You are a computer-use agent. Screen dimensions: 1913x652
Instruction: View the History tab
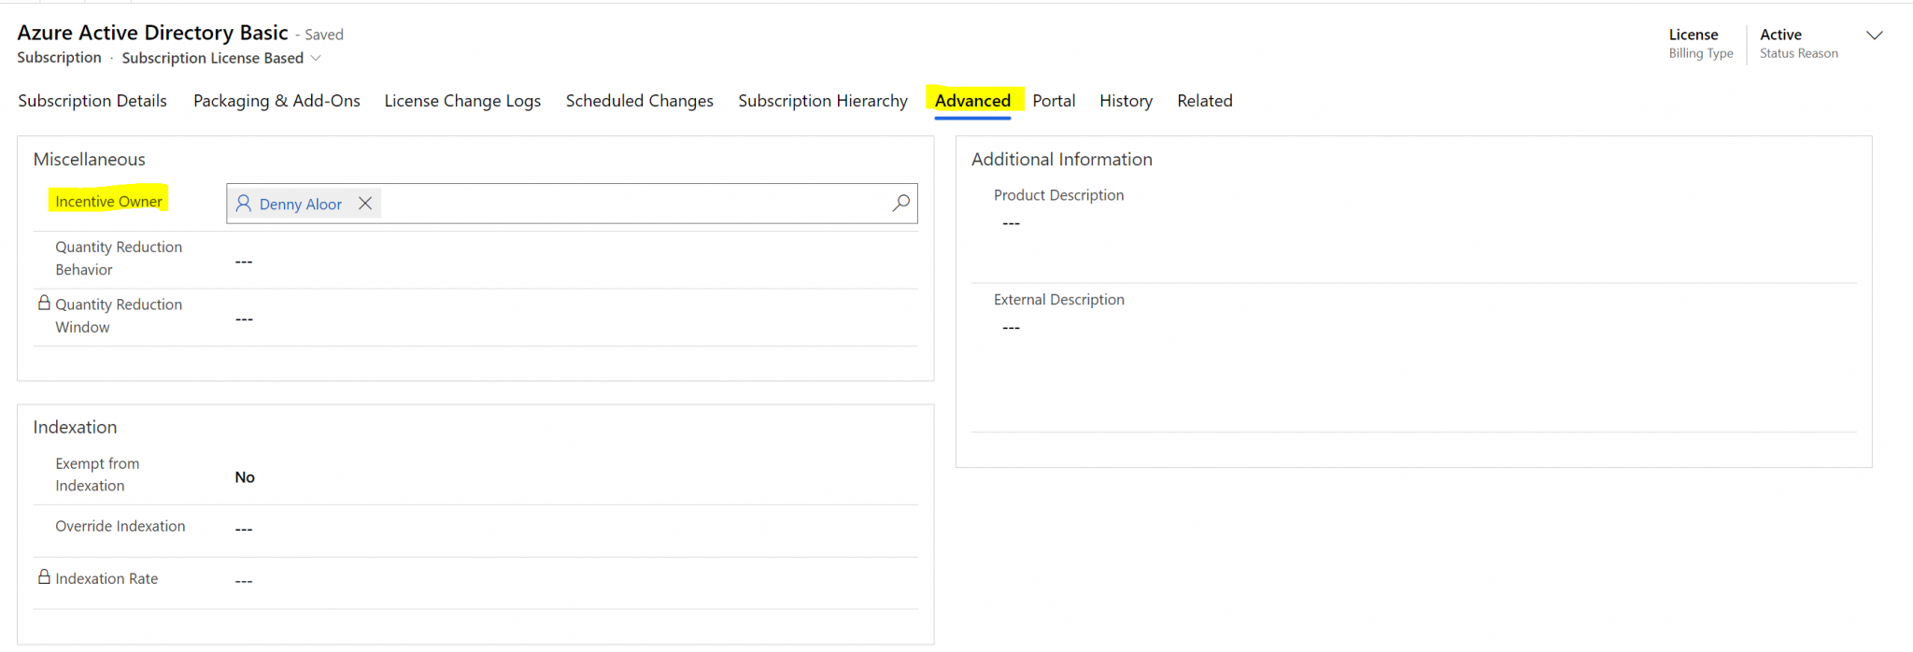tap(1126, 101)
